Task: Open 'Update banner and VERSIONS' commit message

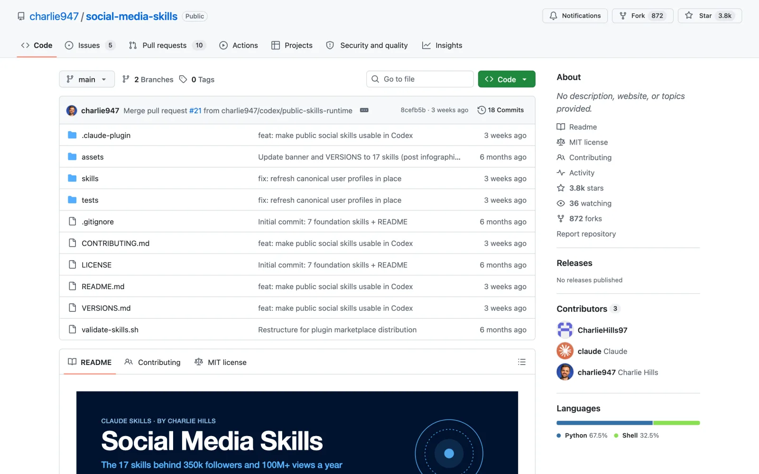Action: (x=359, y=157)
